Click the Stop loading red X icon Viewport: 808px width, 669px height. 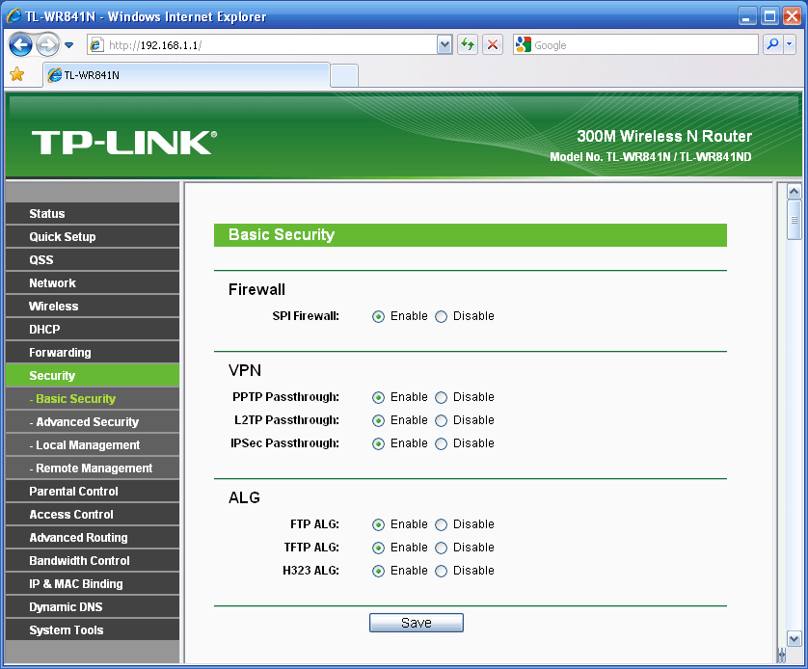[493, 45]
